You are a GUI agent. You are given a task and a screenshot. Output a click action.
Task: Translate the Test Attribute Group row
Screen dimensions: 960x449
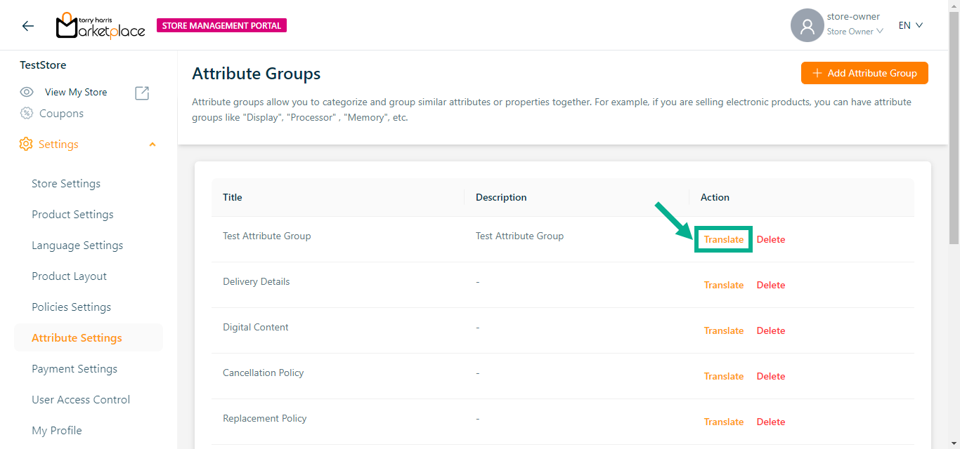723,239
